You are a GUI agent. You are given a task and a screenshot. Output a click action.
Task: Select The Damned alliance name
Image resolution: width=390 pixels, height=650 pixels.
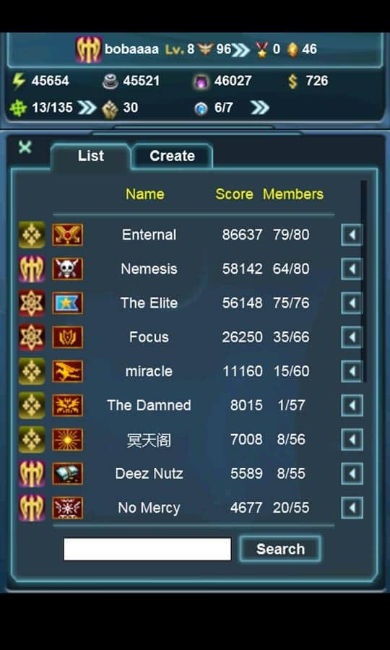tap(149, 405)
